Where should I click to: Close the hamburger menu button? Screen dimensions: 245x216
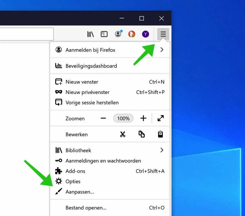[163, 34]
